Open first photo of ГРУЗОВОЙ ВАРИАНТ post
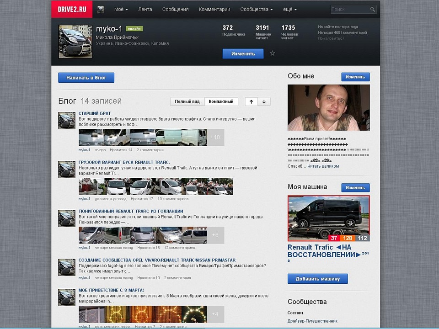The width and height of the screenshot is (439, 329). [91, 186]
